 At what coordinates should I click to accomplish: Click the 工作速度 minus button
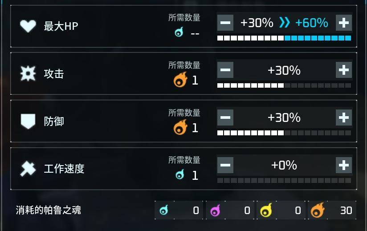(x=225, y=165)
